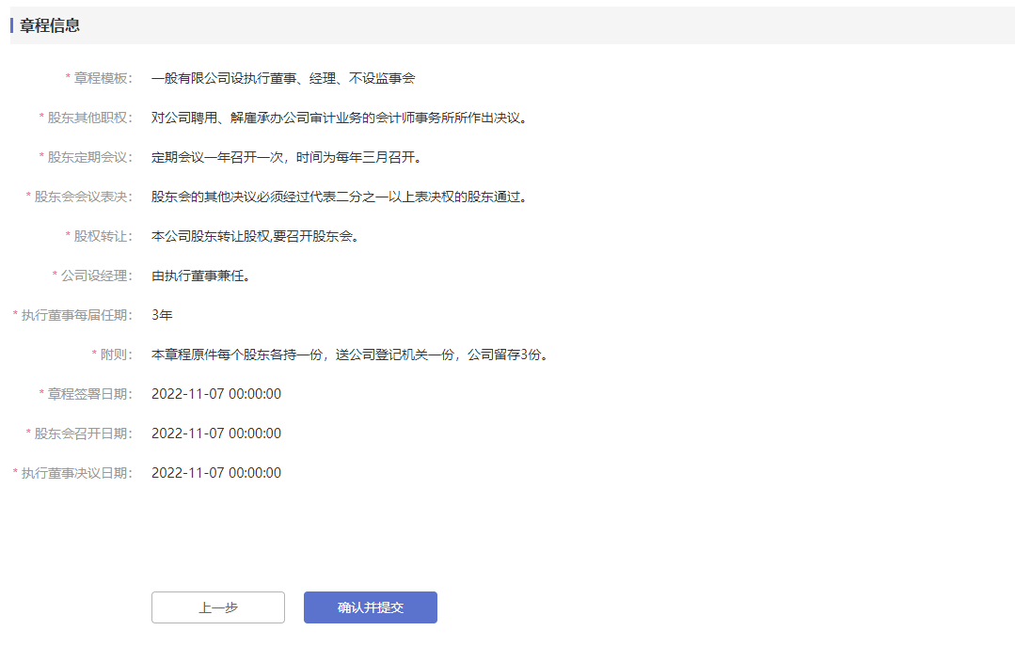This screenshot has height=662, width=1015.
Task: Select the text about 会计师事务所 resolution
Action: point(341,118)
